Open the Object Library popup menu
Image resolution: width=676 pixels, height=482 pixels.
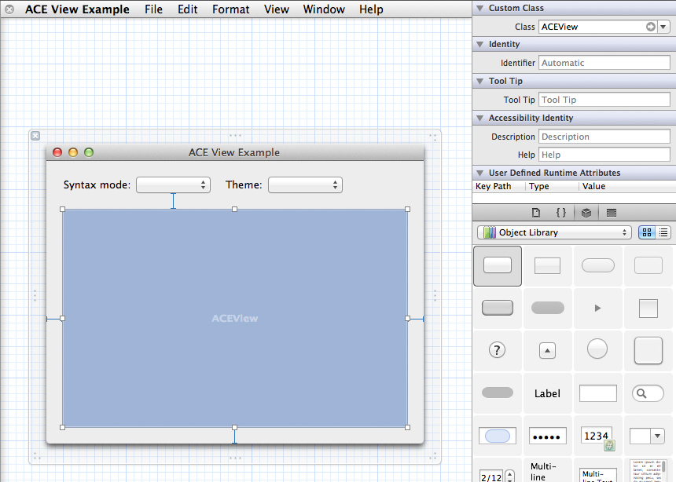click(554, 232)
